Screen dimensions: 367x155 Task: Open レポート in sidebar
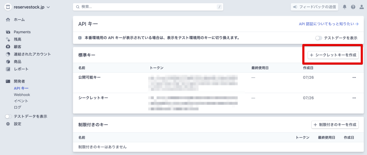point(21,69)
